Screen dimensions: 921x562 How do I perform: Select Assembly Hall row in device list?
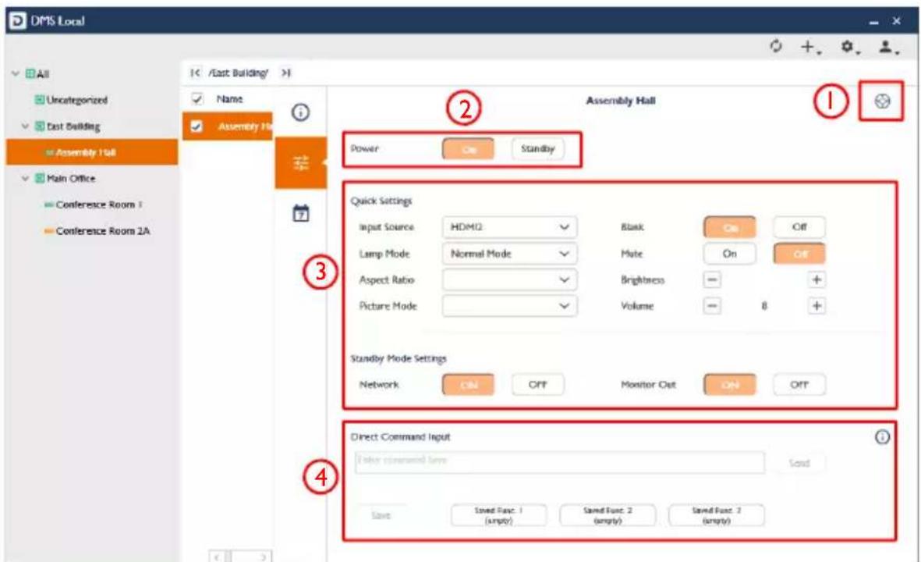click(x=227, y=126)
